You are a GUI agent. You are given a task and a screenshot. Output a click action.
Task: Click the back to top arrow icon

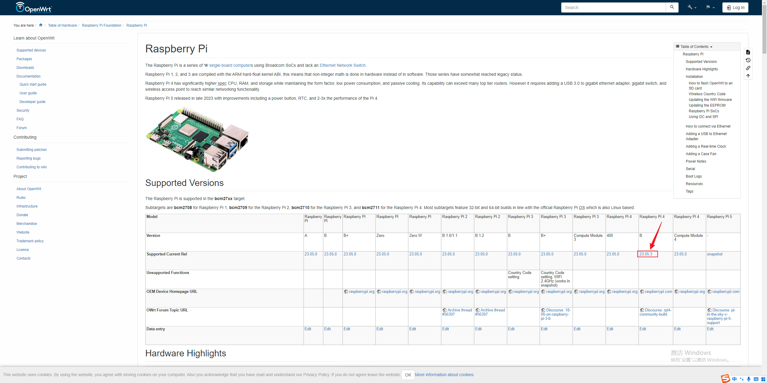tap(748, 76)
